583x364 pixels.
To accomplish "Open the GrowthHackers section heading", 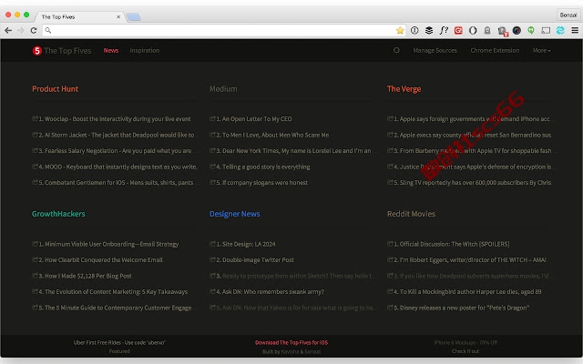I will coord(58,214).
